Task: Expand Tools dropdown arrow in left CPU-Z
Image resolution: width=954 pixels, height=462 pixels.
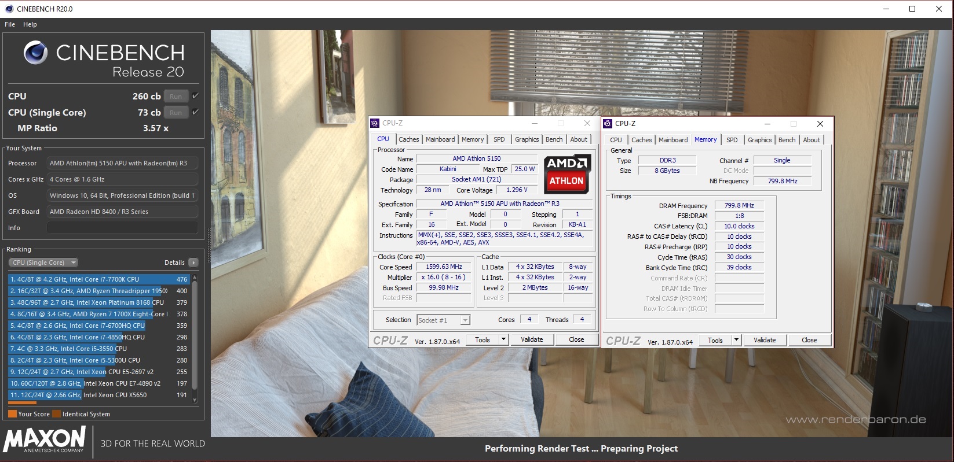Action: [503, 339]
